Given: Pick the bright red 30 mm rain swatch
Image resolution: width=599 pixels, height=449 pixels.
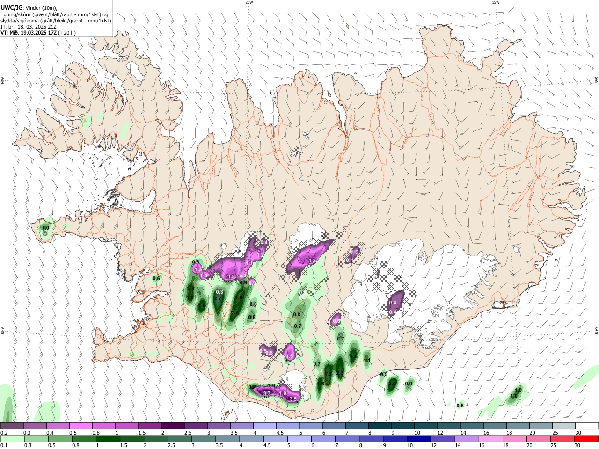Looking at the screenshot, I should pyautogui.click(x=587, y=439).
